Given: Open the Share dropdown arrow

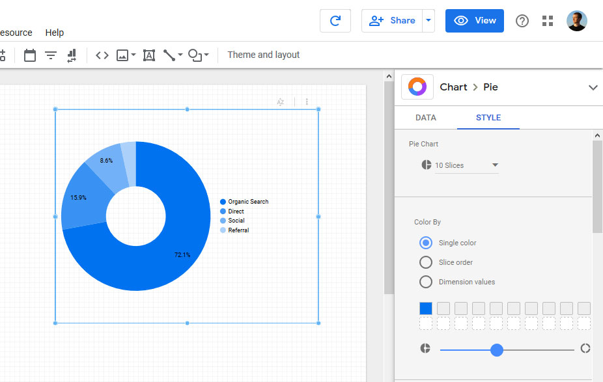Looking at the screenshot, I should pyautogui.click(x=428, y=20).
